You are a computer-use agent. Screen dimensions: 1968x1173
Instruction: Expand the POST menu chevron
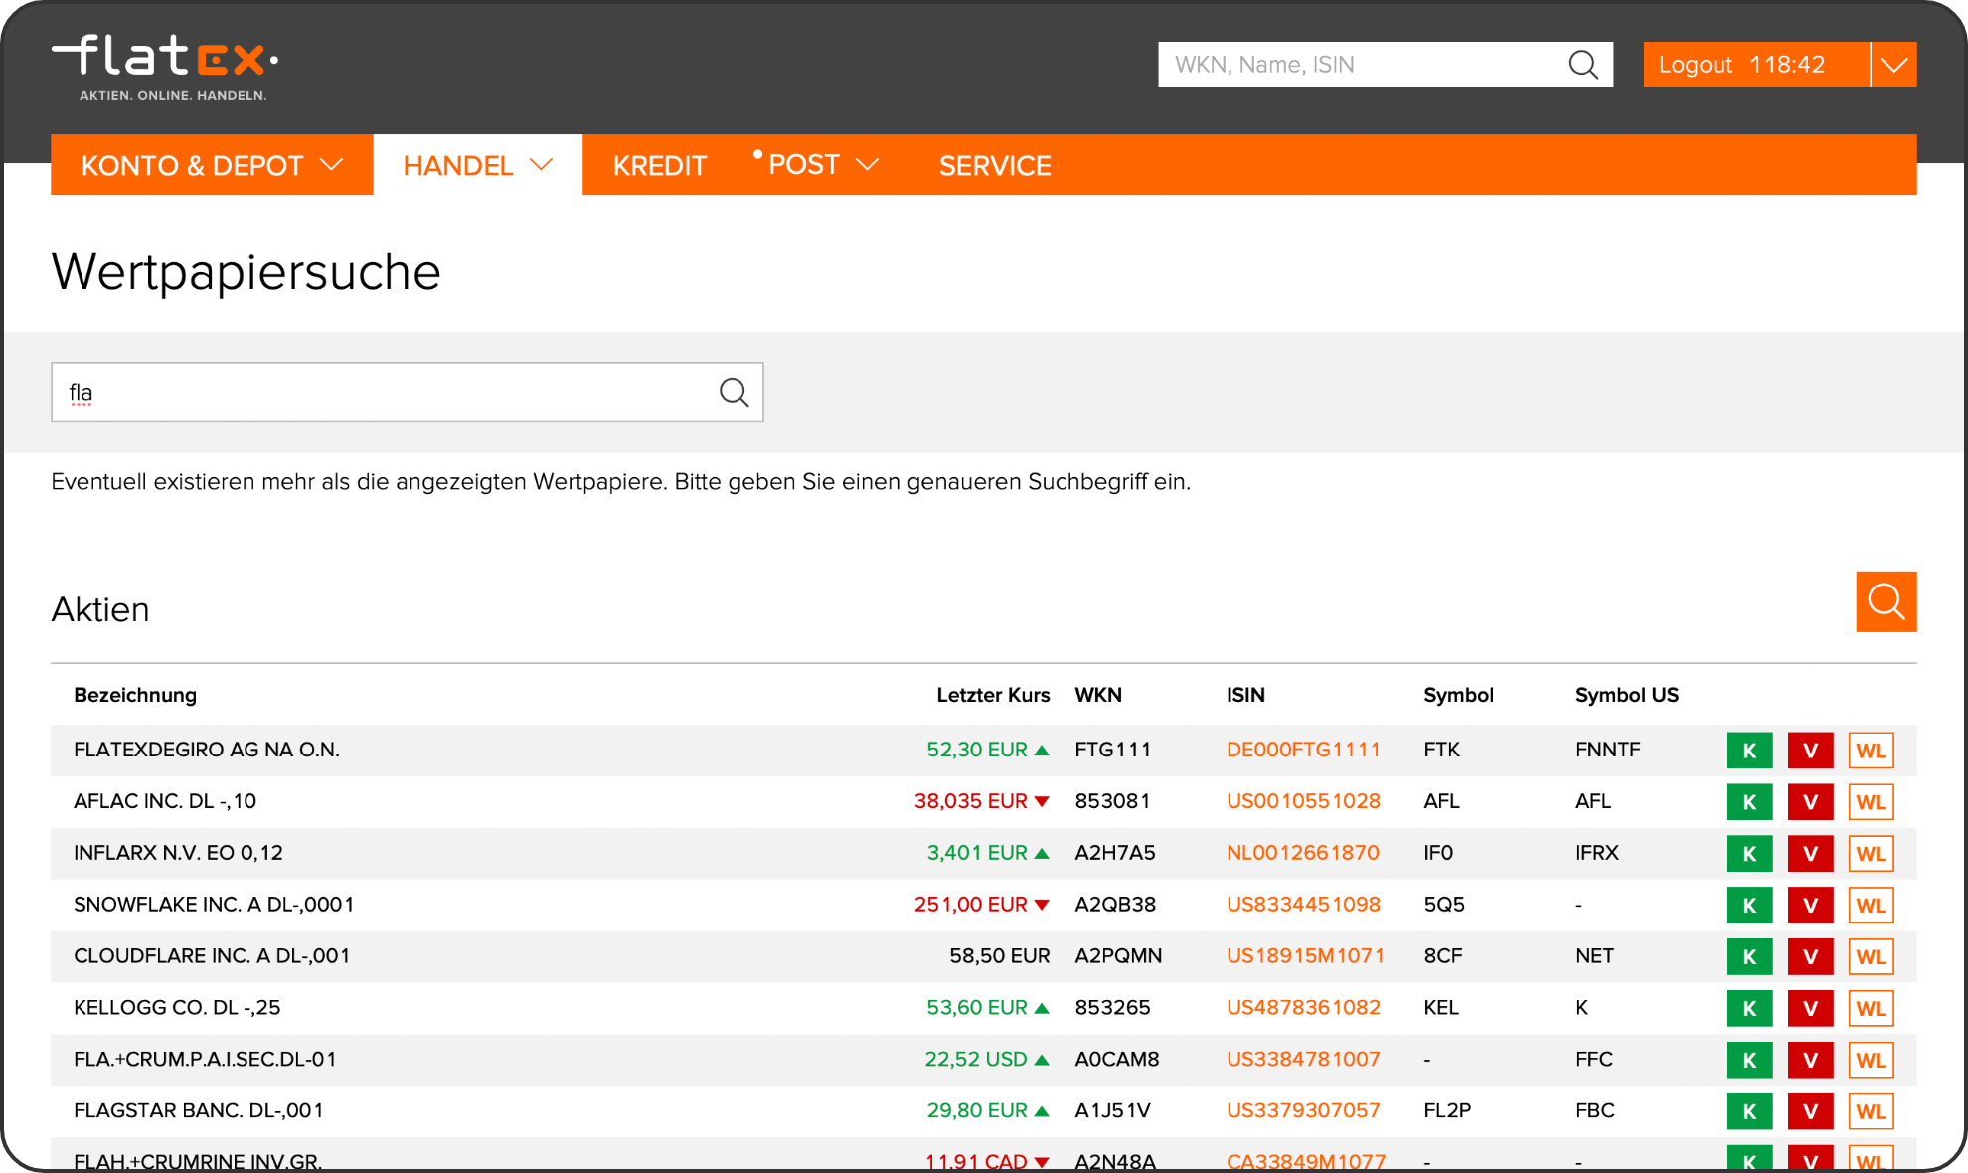(868, 165)
